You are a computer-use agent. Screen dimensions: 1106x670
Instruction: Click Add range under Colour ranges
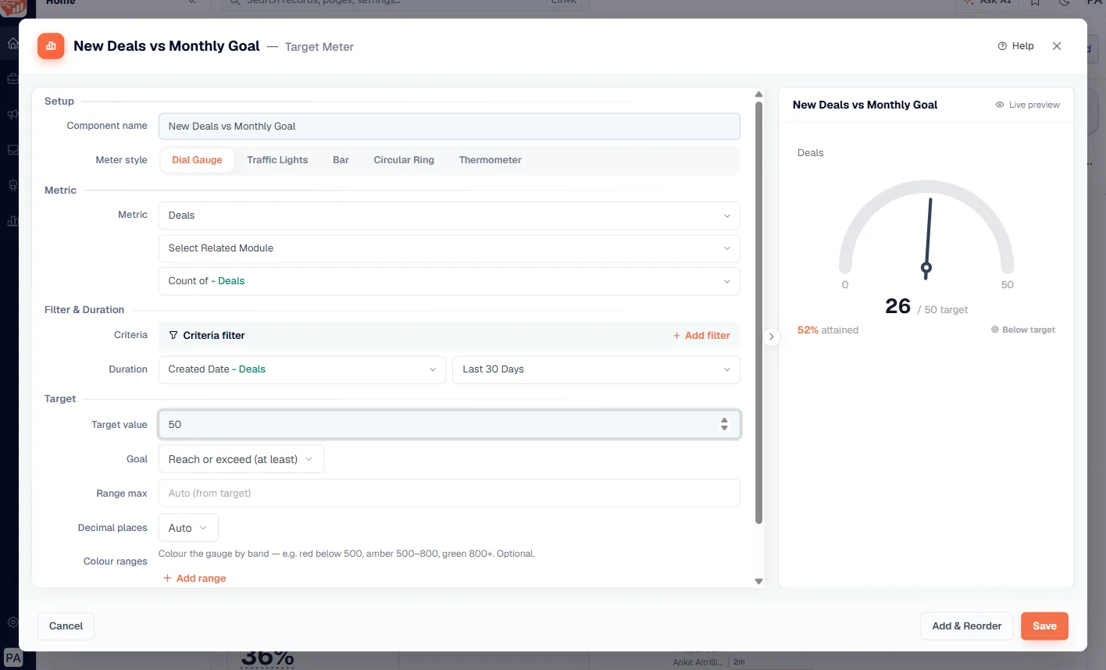pos(194,579)
